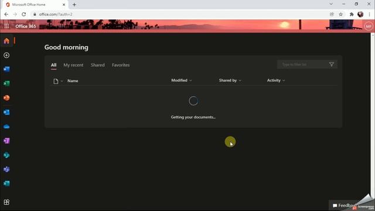Open the Chrome three-dot menu
This screenshot has width=375, height=211.
(x=370, y=14)
